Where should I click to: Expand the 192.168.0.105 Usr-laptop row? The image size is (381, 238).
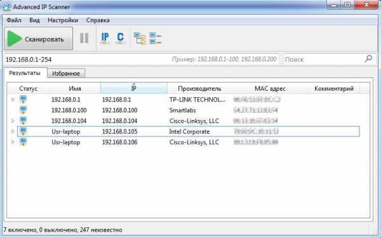point(13,131)
